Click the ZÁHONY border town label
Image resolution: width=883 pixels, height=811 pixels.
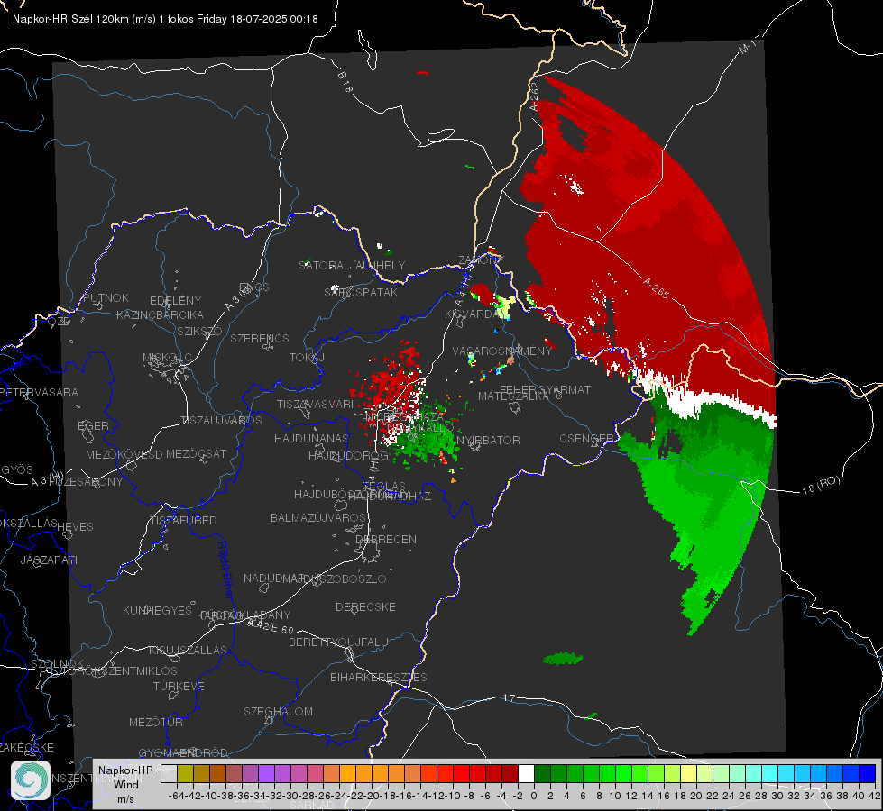click(481, 260)
